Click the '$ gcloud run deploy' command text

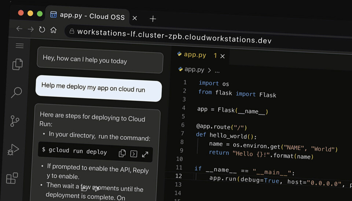pos(75,151)
